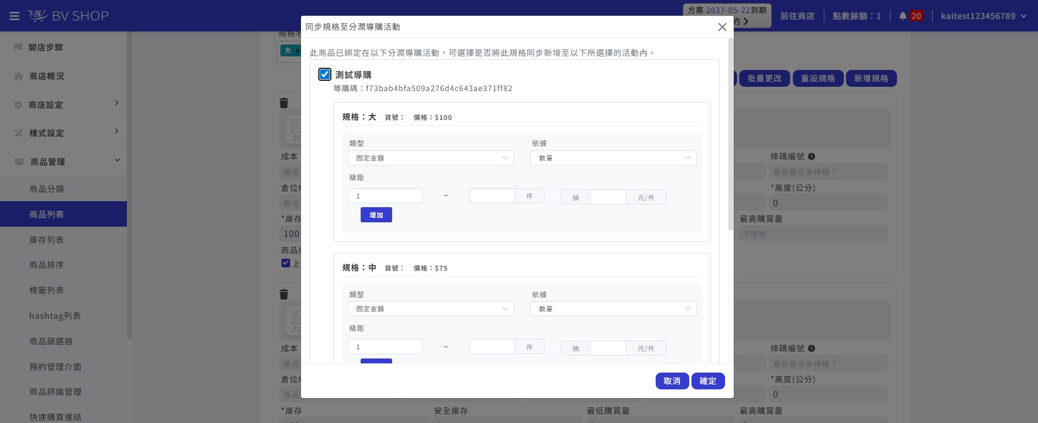The image size is (1038, 423).
Task: Click 級距 start field for 規格：大
Action: tap(385, 196)
